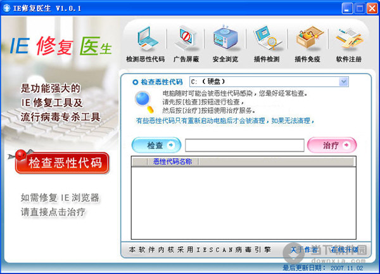380x274 pixels.
Task: Open the 在线升级 link
Action: point(345,250)
